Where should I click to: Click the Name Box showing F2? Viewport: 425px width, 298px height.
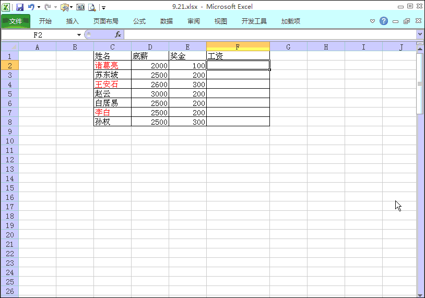(x=38, y=35)
